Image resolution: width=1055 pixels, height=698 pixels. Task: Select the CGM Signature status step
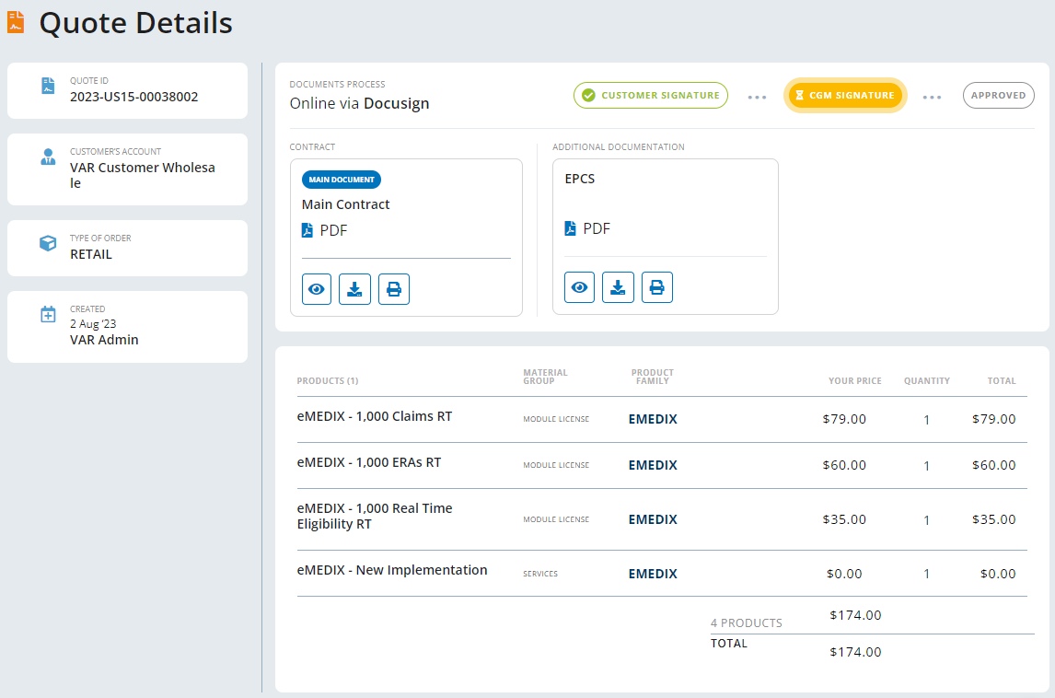845,96
